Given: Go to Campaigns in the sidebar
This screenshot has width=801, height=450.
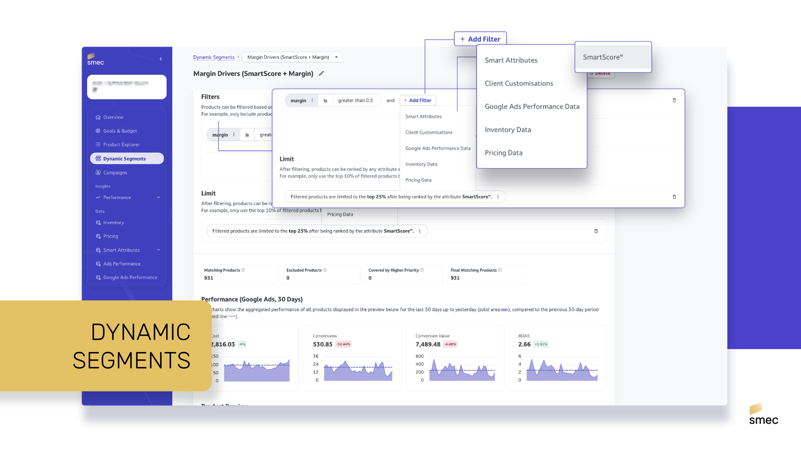Looking at the screenshot, I should point(115,172).
